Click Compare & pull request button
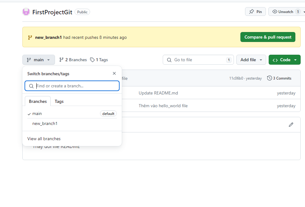The height and width of the screenshot is (207, 305). pyautogui.click(x=267, y=37)
